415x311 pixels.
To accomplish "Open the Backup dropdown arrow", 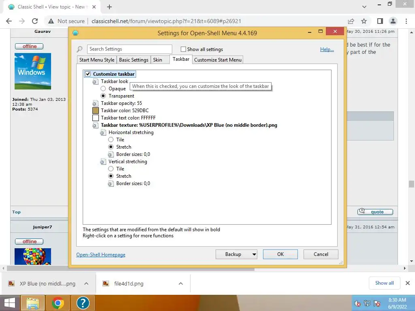I will [254, 254].
